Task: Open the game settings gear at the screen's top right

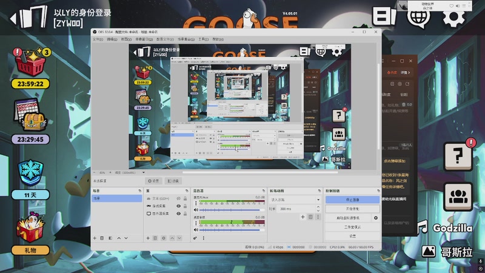Action: click(x=453, y=17)
